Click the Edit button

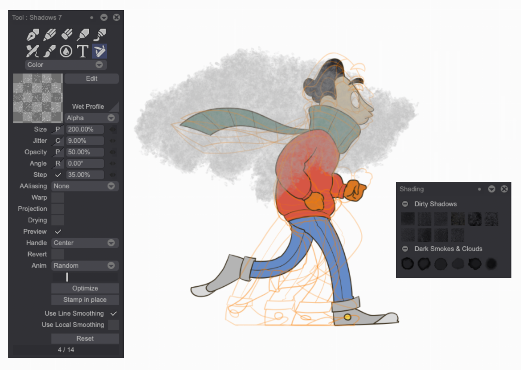pos(91,78)
